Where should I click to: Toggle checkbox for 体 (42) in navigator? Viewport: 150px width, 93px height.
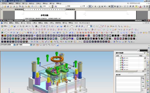pos(121,63)
